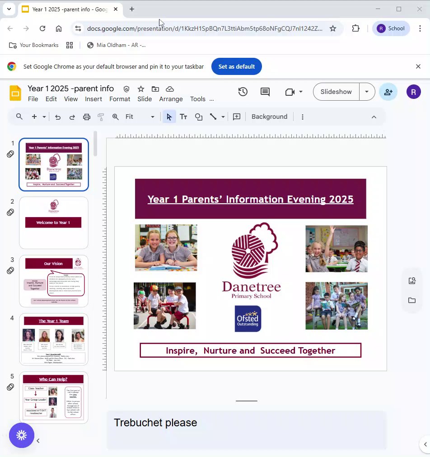The image size is (430, 457).
Task: Open the Format menu
Action: (120, 99)
